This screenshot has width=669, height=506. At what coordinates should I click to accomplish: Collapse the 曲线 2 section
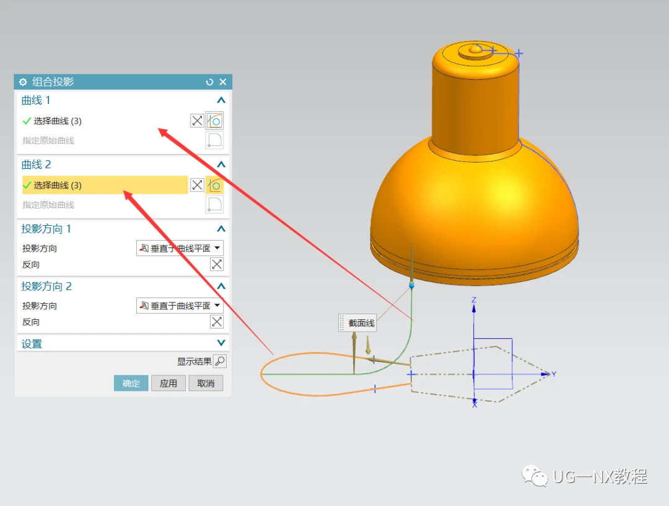pos(221,165)
